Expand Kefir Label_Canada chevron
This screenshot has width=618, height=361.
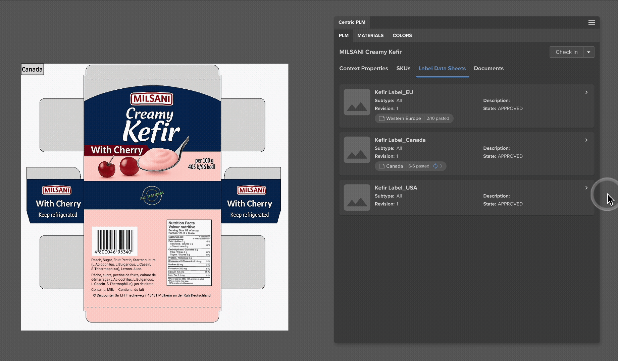pyautogui.click(x=586, y=140)
